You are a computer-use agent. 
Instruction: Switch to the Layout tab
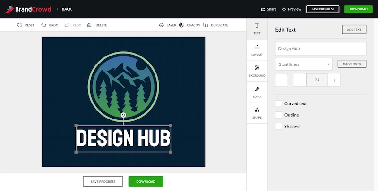click(257, 50)
